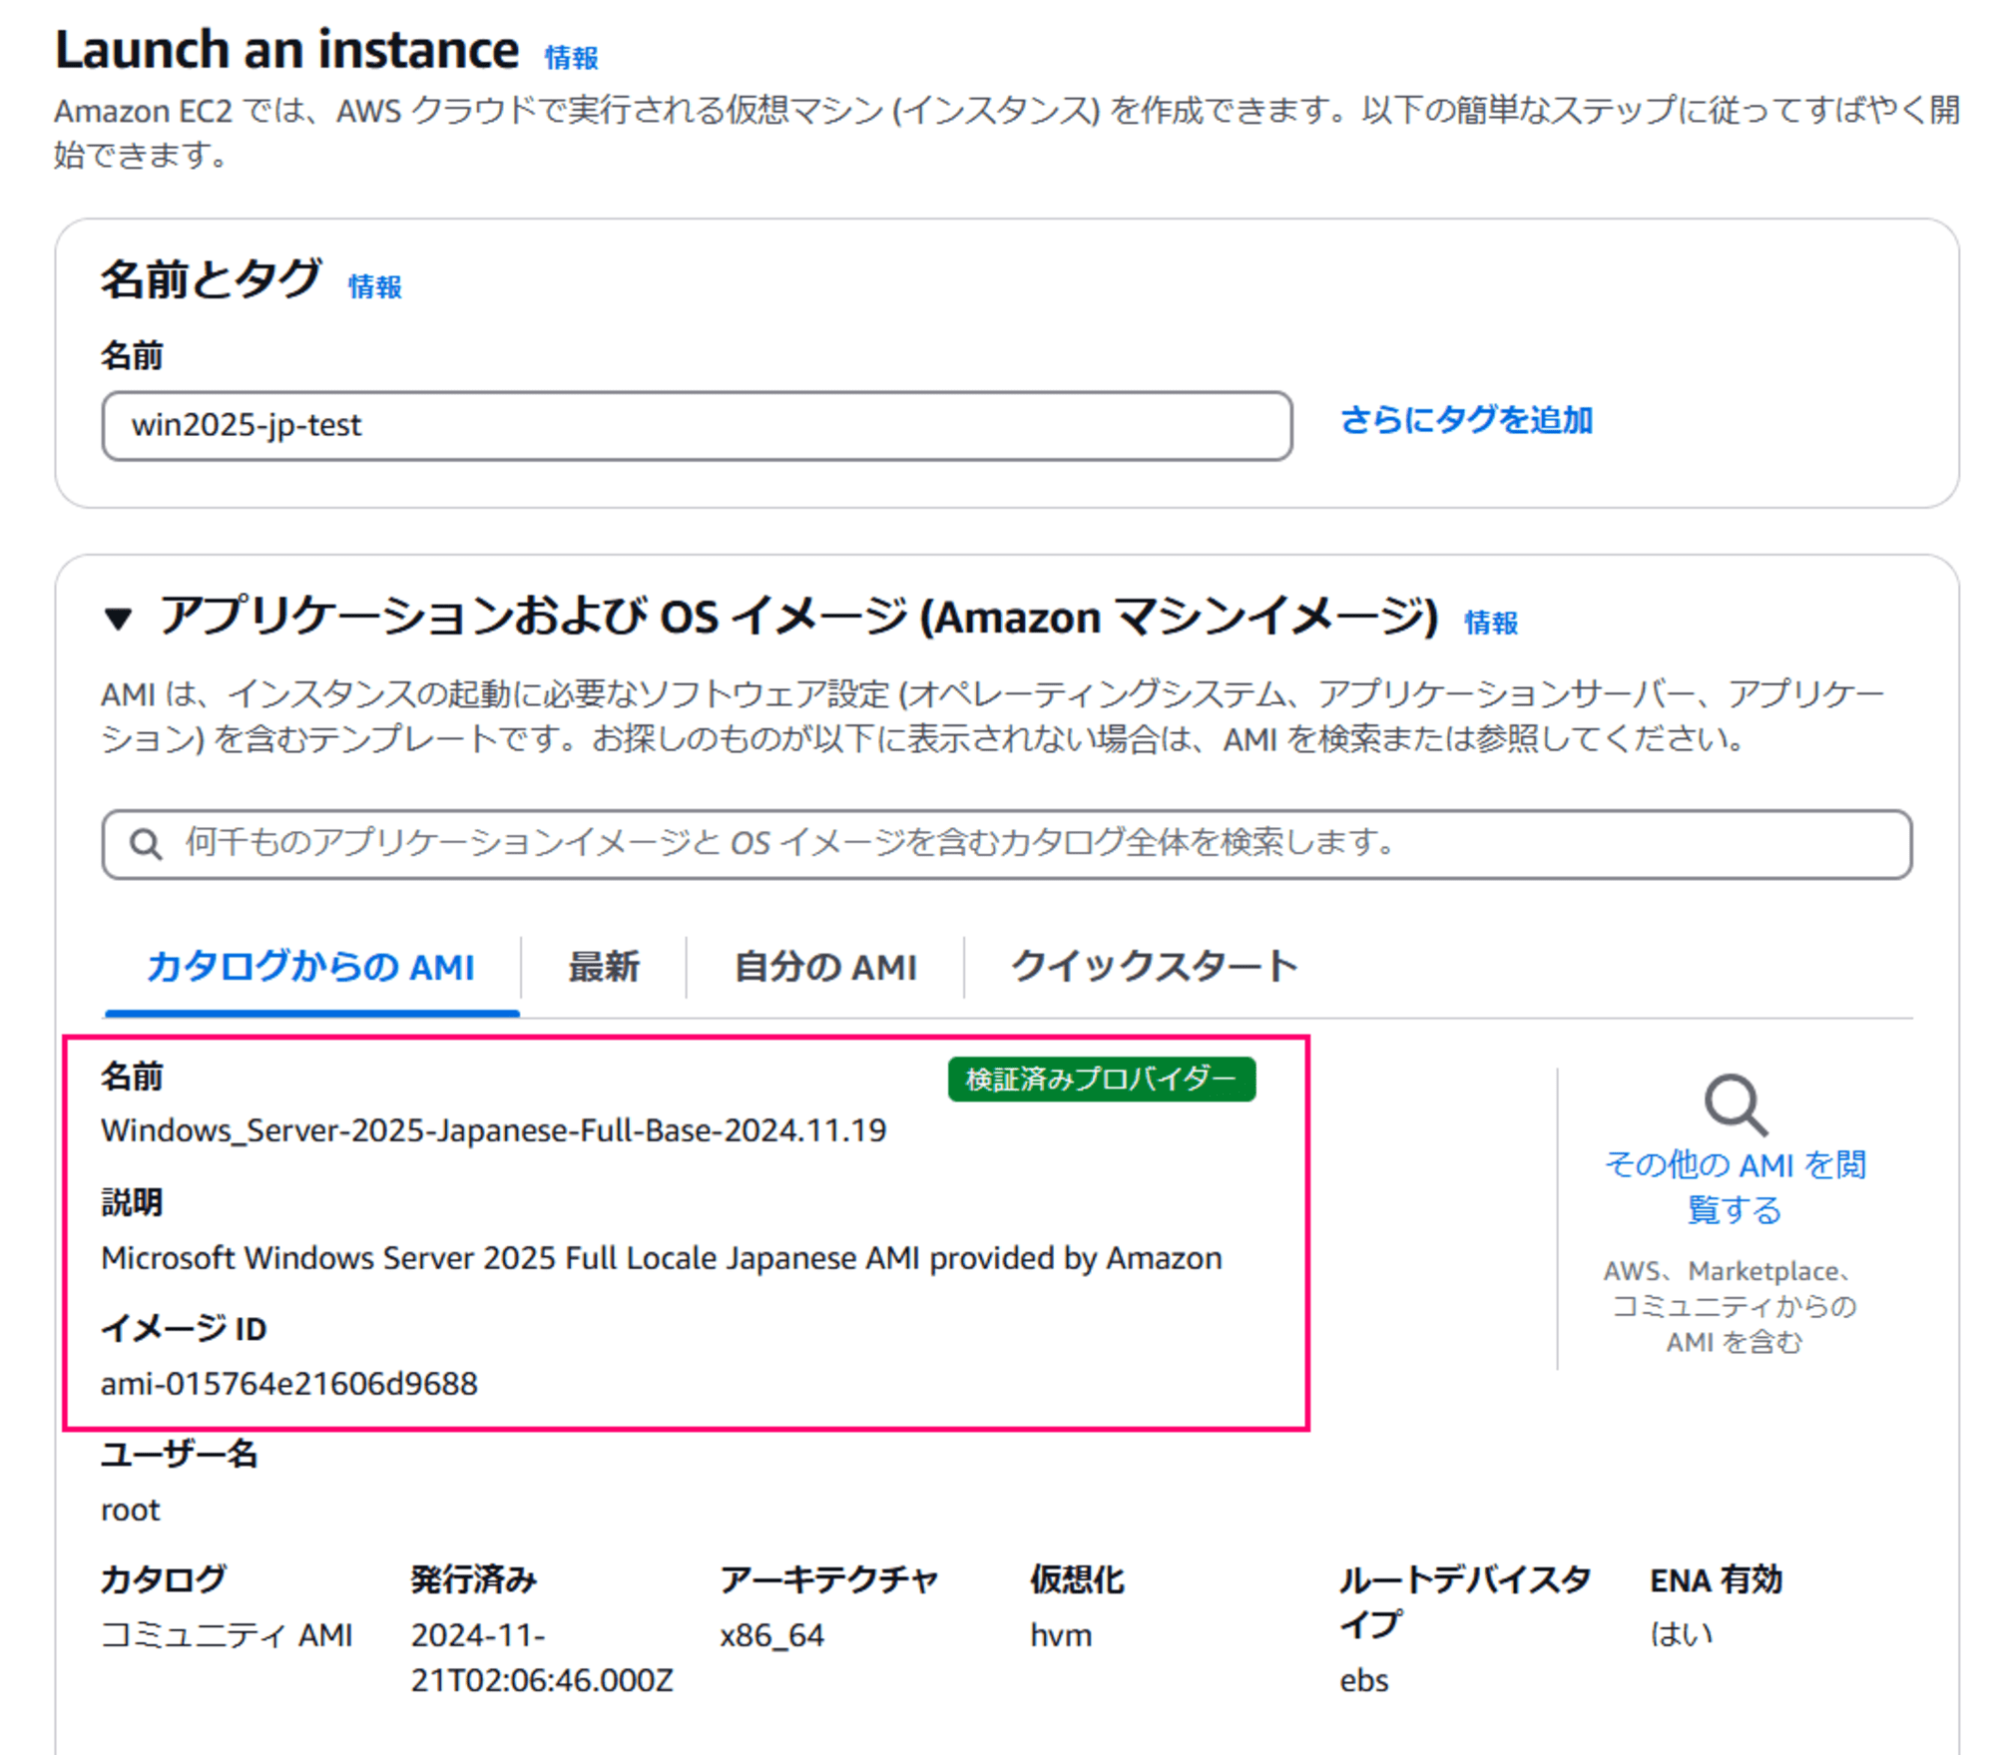Click the name field containing win2025-jp-test
This screenshot has height=1755, width=1996.
[697, 426]
